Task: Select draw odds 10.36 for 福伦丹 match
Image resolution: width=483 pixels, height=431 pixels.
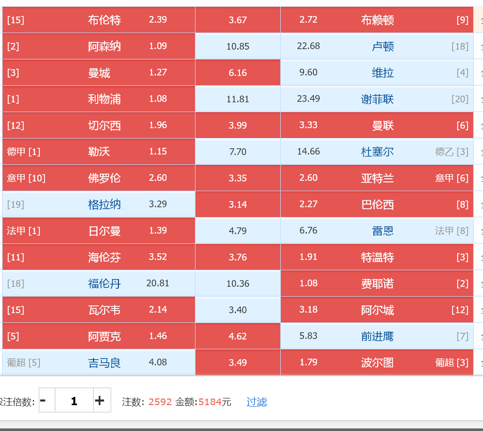Action: point(238,283)
